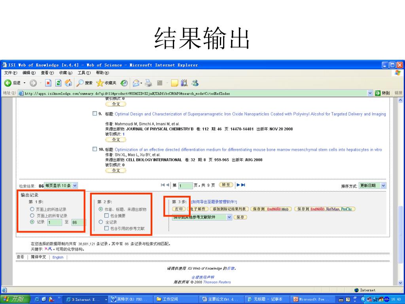405x304 pixels.
Task: Click the IE Forward arrow icon
Action: (33, 83)
